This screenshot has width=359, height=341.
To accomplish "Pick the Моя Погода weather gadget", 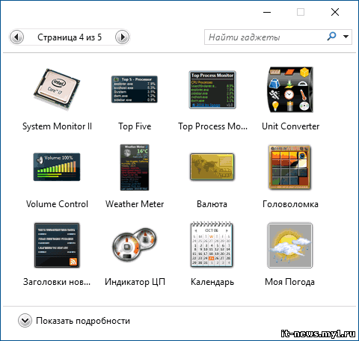I will click(x=290, y=245).
